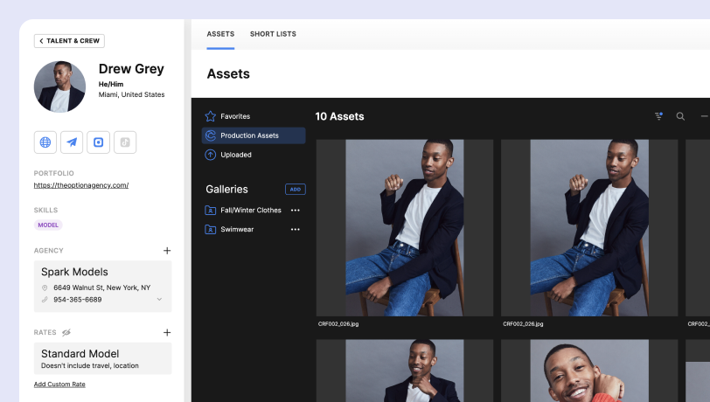Select Production Assets in the sidebar
This screenshot has width=710, height=402.
[254, 135]
